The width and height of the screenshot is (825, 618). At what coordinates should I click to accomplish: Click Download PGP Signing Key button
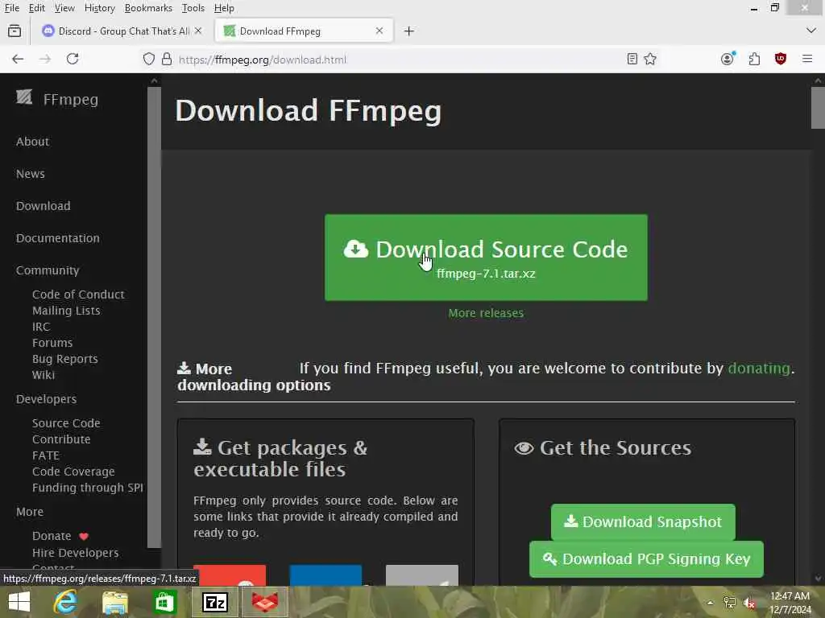646,559
